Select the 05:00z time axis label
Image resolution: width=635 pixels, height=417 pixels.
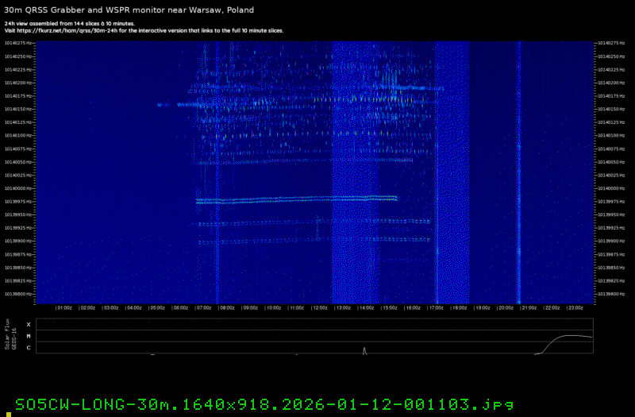point(157,308)
